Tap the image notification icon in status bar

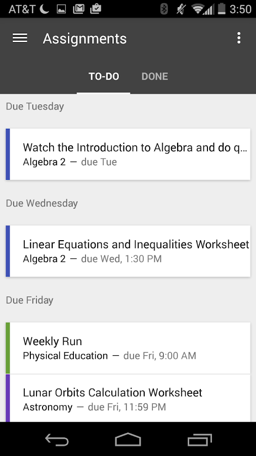click(61, 9)
